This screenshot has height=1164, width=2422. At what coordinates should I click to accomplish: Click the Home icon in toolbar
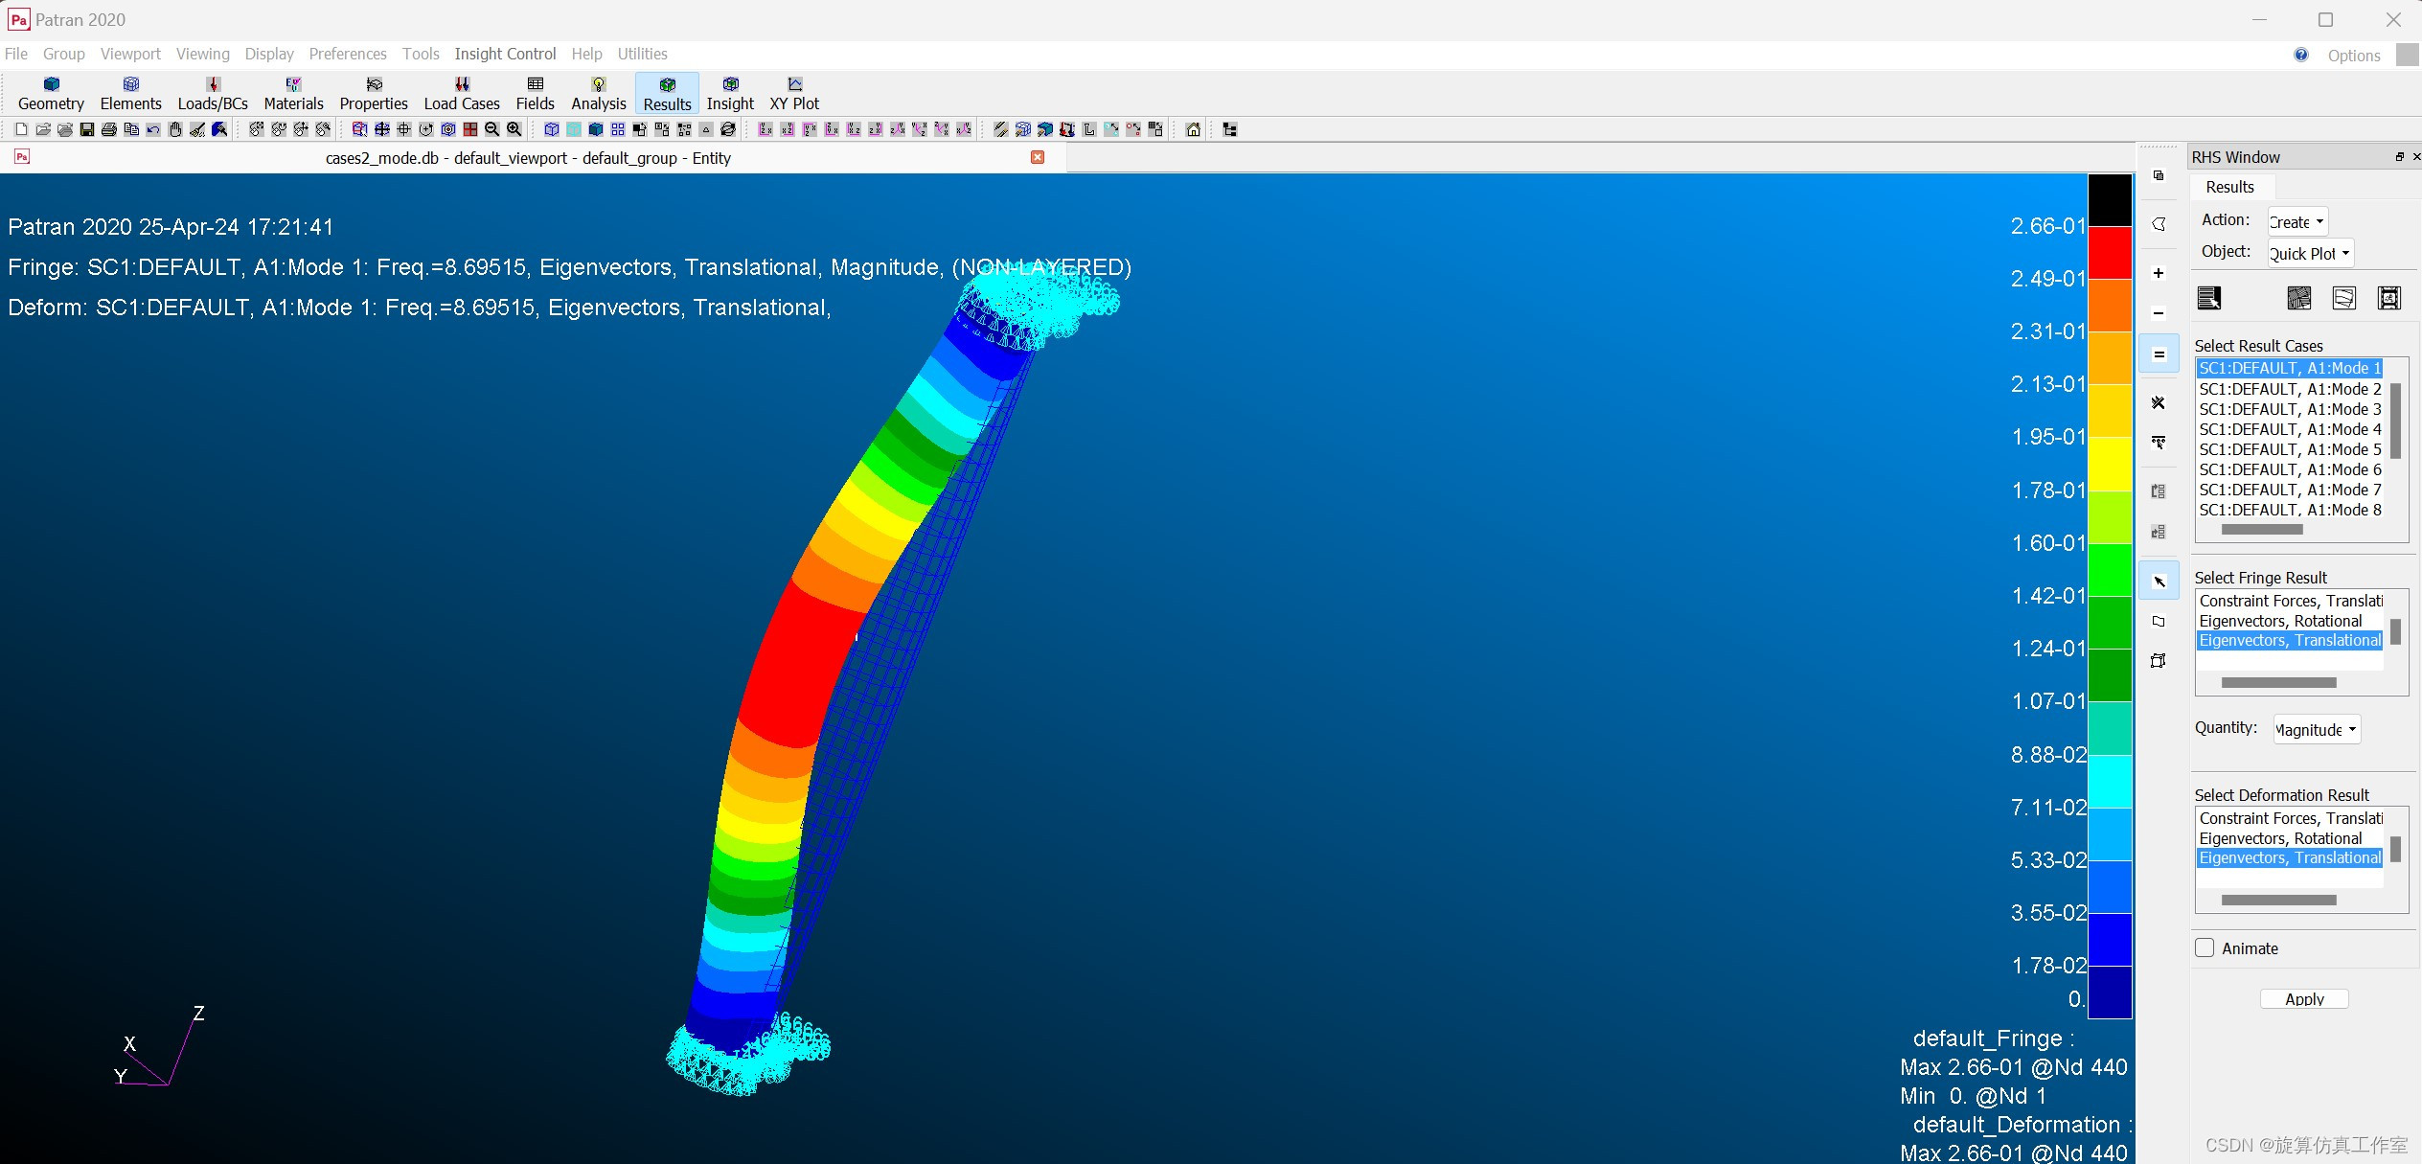[1193, 129]
